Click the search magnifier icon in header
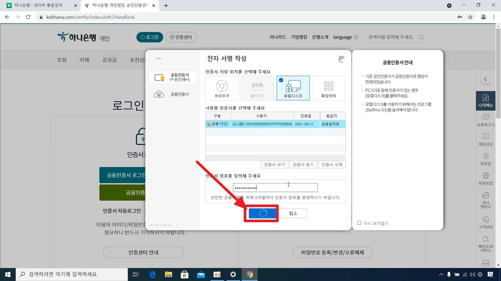This screenshot has width=501, height=281. tap(421, 37)
